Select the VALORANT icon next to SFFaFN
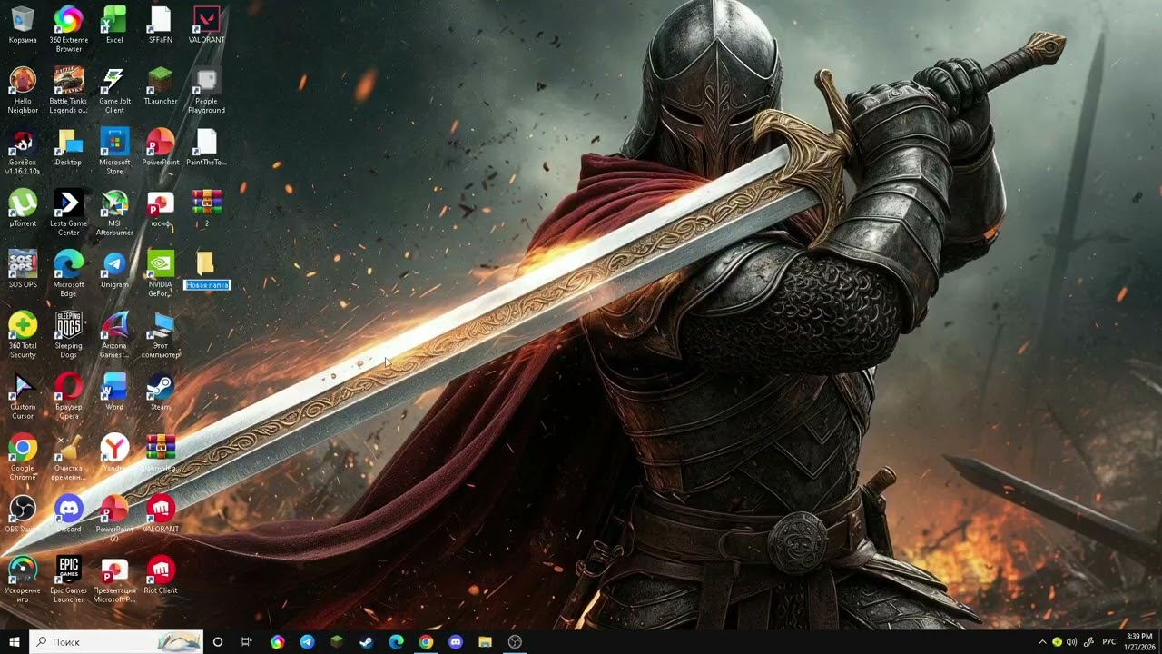This screenshot has height=654, width=1162. [x=206, y=19]
